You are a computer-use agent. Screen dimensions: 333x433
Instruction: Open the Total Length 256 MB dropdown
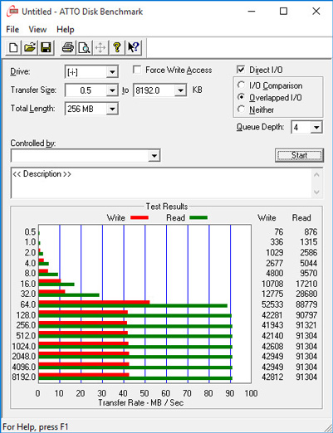pyautogui.click(x=112, y=109)
